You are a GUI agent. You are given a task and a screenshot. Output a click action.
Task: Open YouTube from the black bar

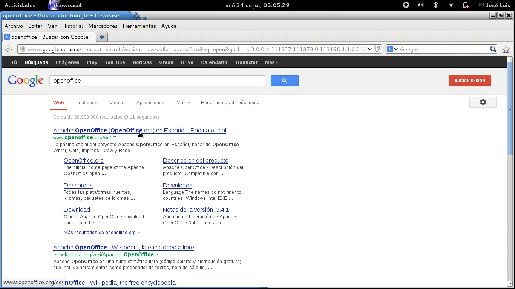115,62
